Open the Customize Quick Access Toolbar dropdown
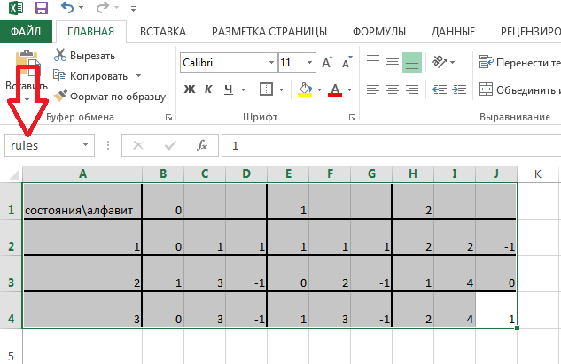 coord(134,9)
